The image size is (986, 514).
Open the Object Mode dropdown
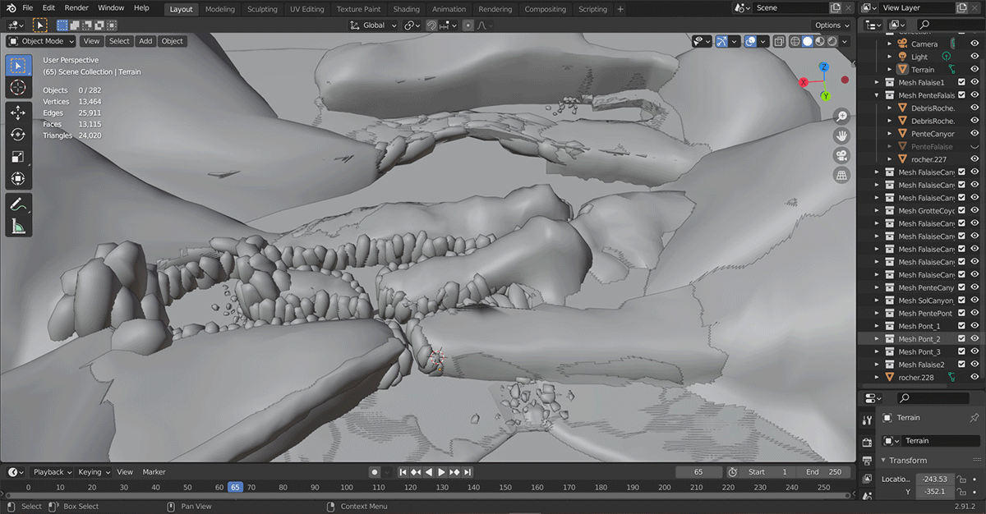(41, 41)
